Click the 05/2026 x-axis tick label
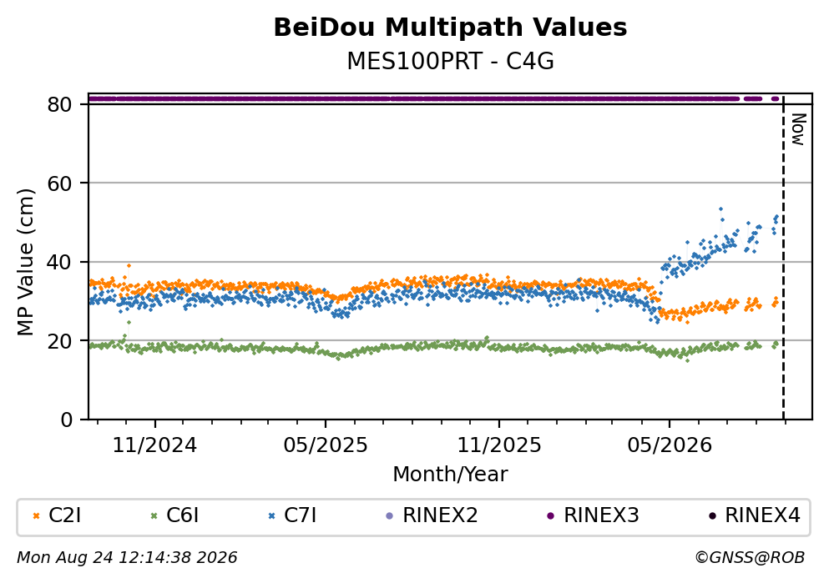The width and height of the screenshot is (829, 583). coord(670,445)
